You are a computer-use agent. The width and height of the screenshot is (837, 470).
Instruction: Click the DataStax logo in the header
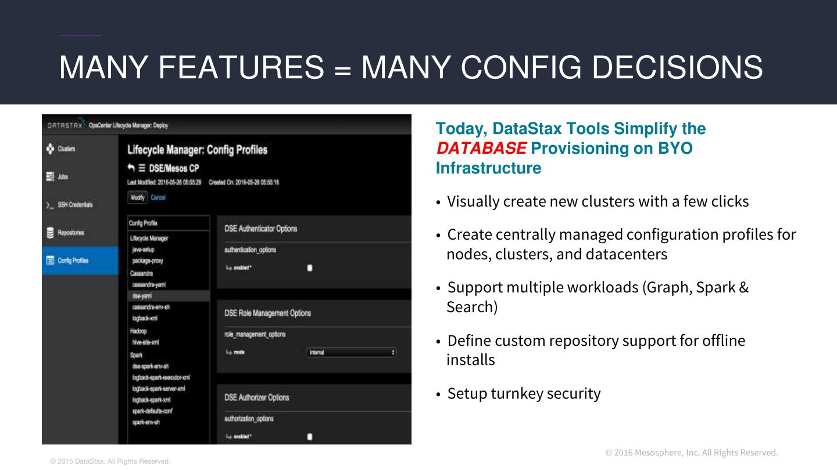[66, 125]
